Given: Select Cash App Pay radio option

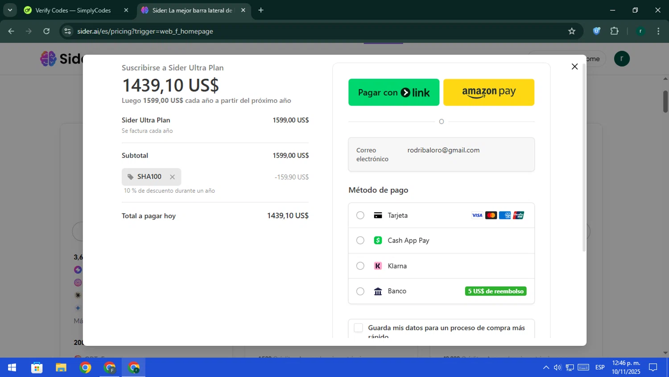Looking at the screenshot, I should click(360, 240).
